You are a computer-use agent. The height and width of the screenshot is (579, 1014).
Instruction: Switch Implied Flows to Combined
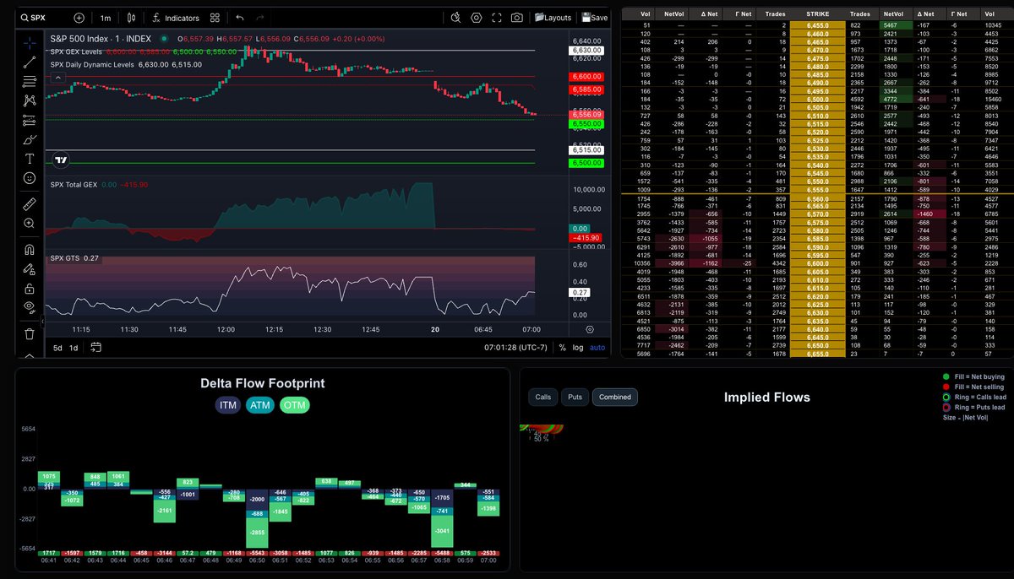615,397
